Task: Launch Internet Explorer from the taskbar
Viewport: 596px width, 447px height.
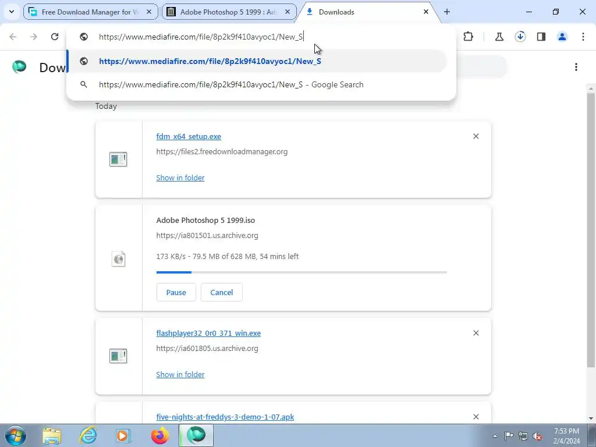Action: [x=88, y=435]
